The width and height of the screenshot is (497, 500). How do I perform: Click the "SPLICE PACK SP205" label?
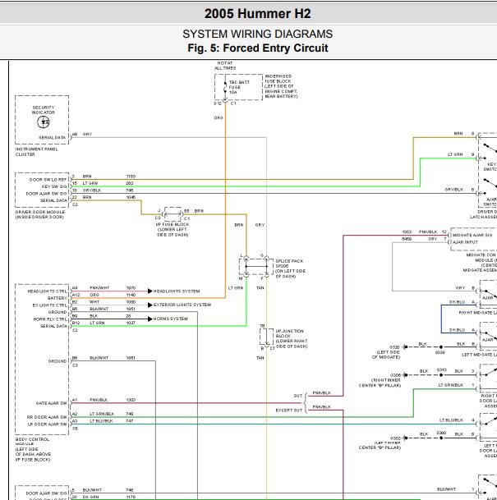pyautogui.click(x=290, y=268)
